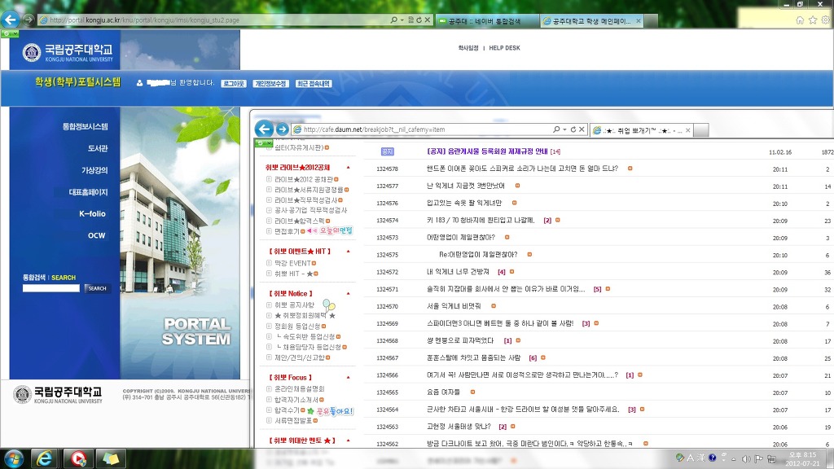Stop loading the Daum cafe page
The width and height of the screenshot is (834, 469).
[x=582, y=129]
